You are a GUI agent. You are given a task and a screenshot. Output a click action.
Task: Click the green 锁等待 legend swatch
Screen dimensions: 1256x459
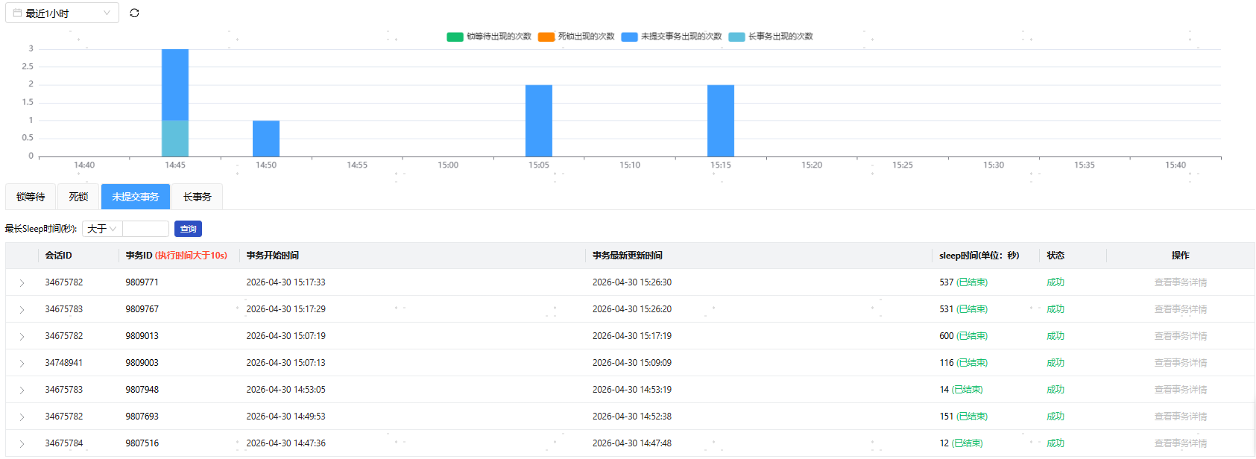tap(455, 37)
